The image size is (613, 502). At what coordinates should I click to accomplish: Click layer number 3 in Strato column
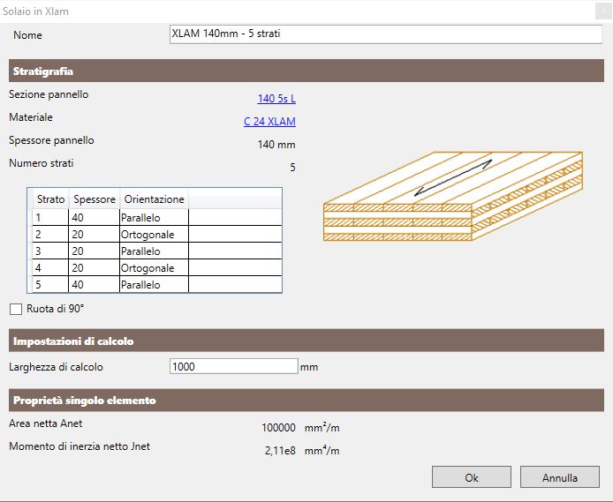point(50,251)
